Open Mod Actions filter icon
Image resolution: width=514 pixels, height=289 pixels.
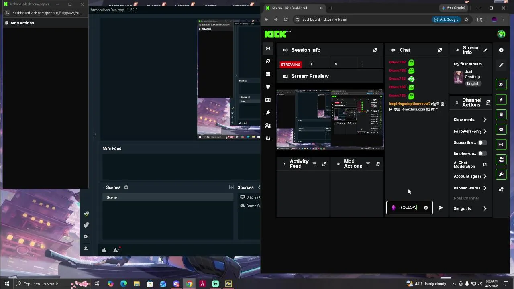(368, 164)
